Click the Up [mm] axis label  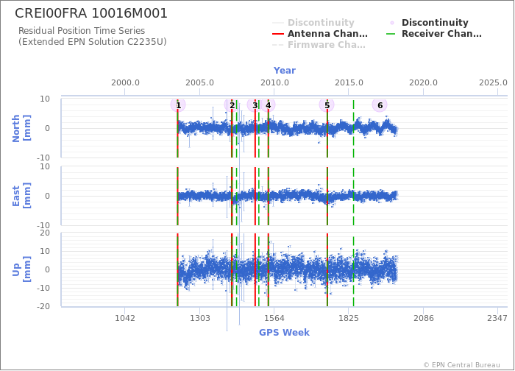[21, 269]
